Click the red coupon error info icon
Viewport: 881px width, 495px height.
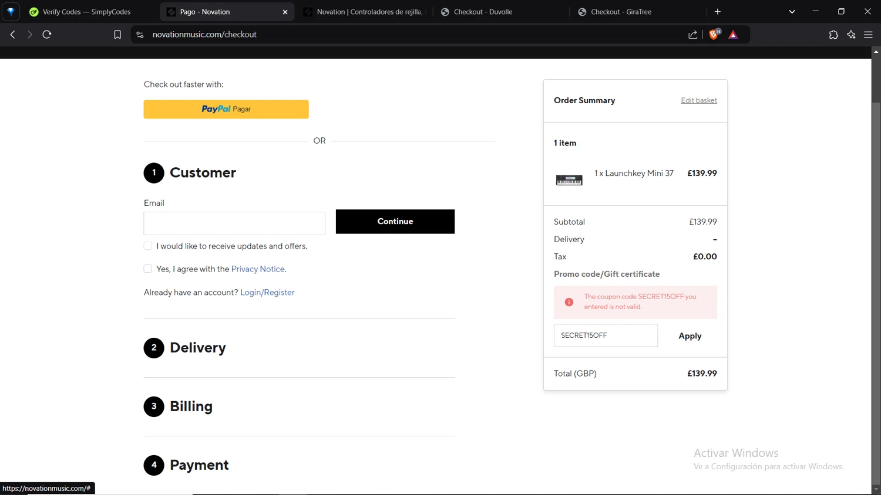tap(569, 302)
